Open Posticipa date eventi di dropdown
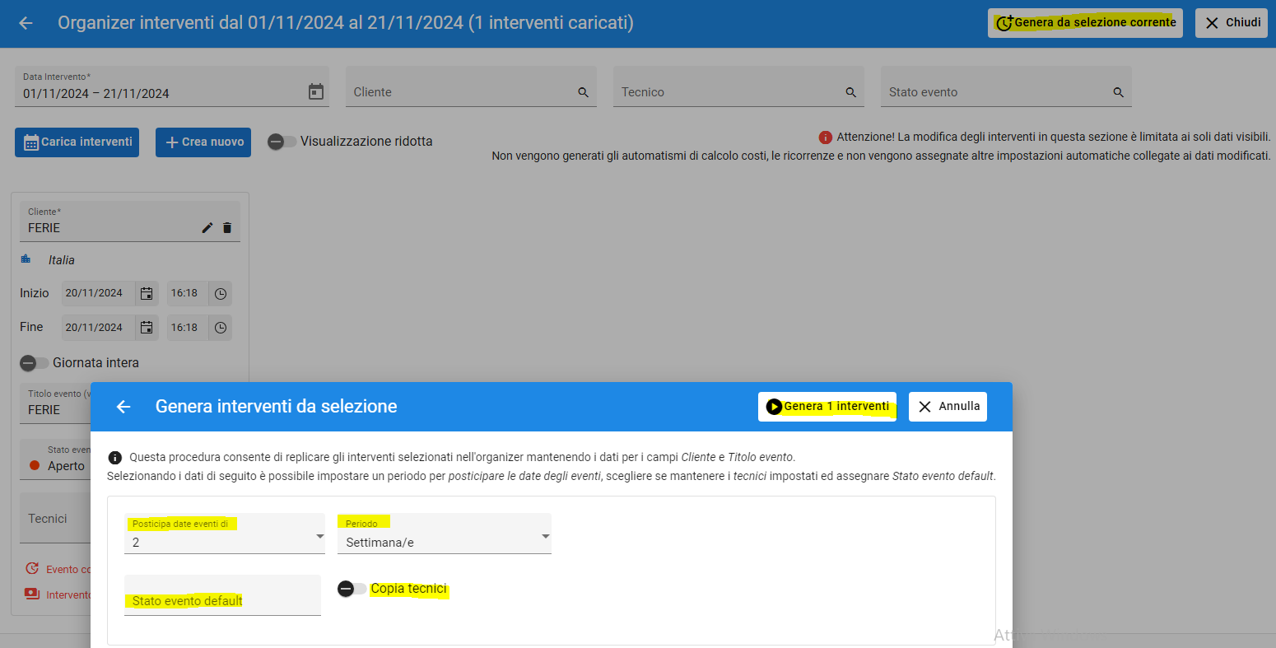The height and width of the screenshot is (648, 1276). click(x=225, y=534)
